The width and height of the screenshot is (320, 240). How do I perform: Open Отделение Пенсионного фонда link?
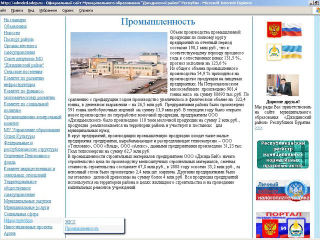coord(26,159)
